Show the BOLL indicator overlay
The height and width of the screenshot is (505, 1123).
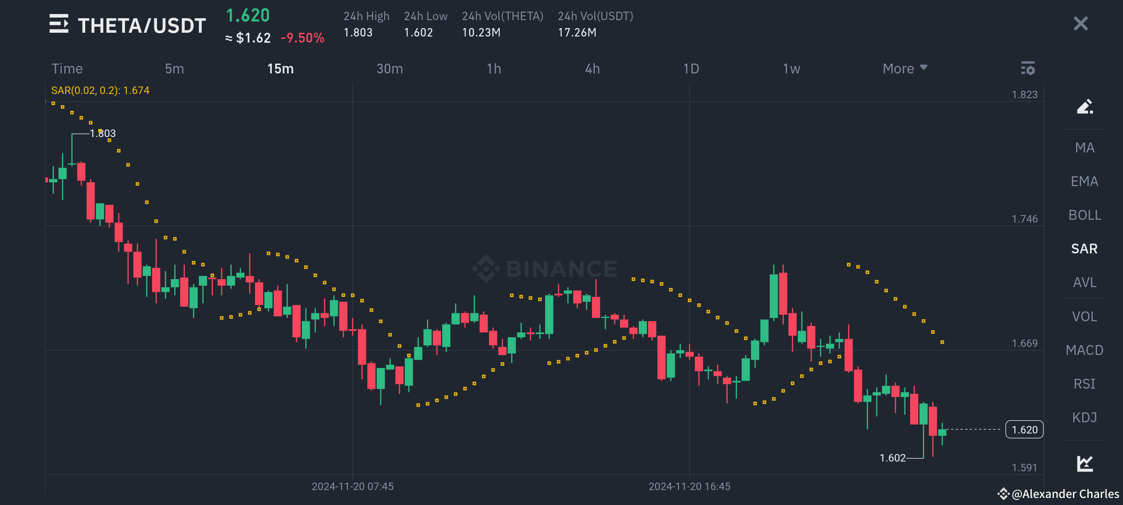(x=1085, y=215)
